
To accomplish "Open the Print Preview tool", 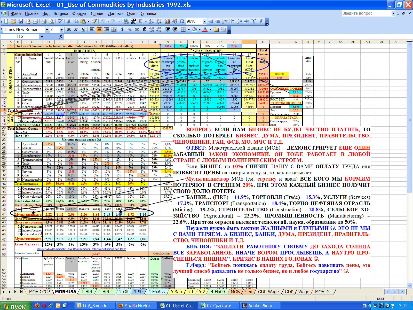I will [x=51, y=21].
